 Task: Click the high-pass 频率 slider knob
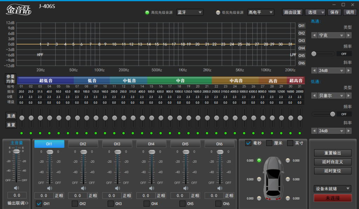[314, 54]
